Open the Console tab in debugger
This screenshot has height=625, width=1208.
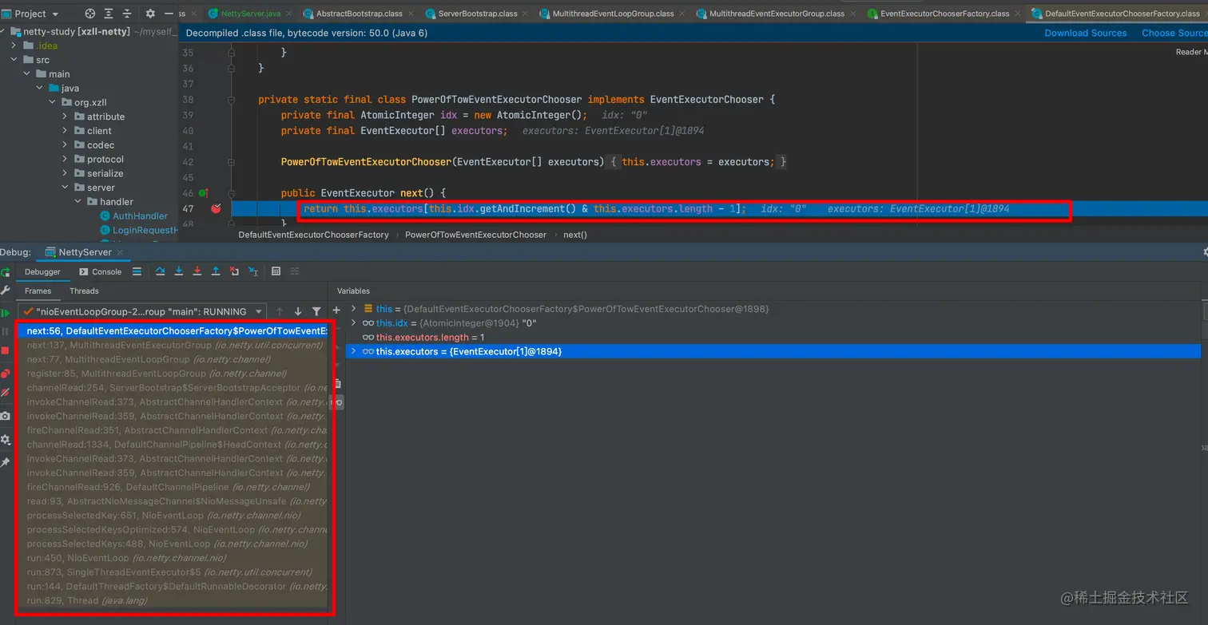(x=101, y=271)
